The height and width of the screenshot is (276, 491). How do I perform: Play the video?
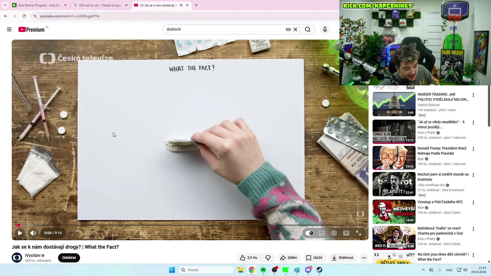click(20, 233)
